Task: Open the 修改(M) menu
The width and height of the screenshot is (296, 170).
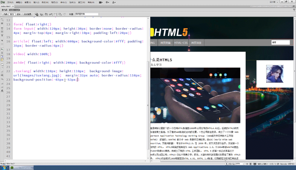Action: [x=45, y=2]
